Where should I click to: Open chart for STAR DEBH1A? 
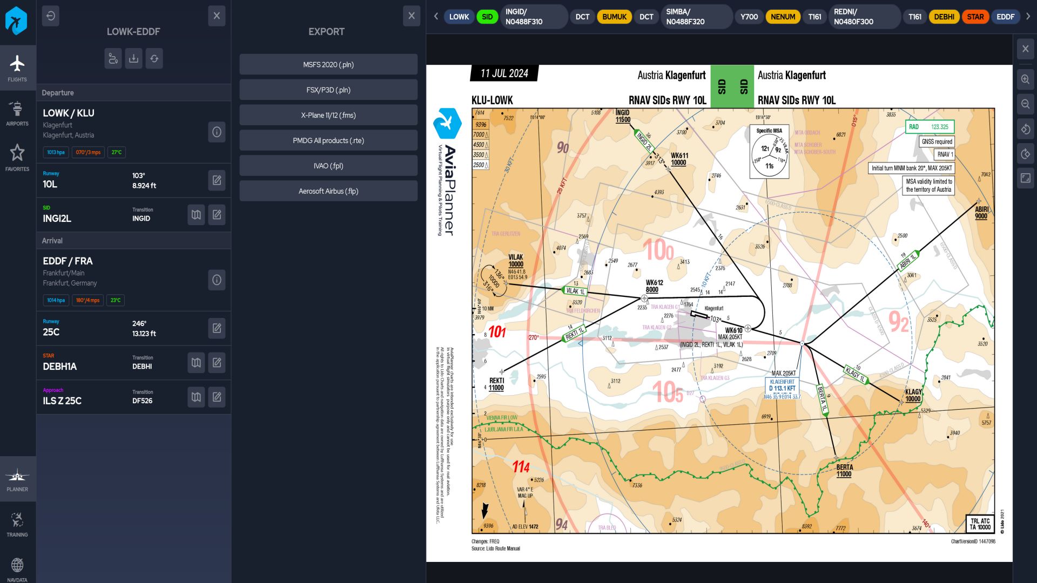coord(196,363)
